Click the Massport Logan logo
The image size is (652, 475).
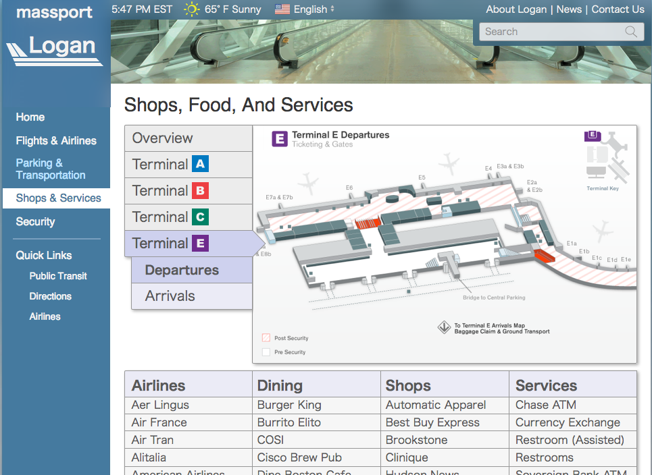(x=55, y=37)
